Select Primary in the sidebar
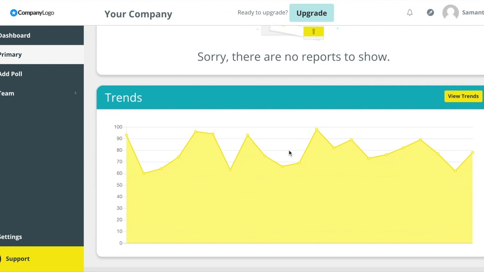 click(11, 55)
